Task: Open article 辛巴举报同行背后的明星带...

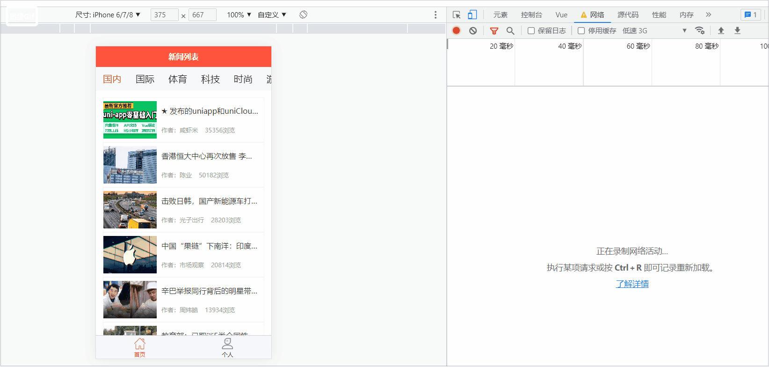Action: pos(210,291)
